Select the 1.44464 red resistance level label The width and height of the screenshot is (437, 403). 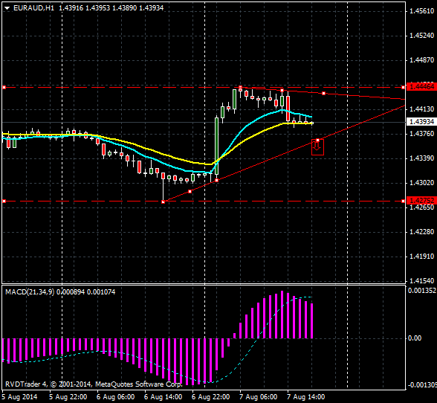pos(421,86)
